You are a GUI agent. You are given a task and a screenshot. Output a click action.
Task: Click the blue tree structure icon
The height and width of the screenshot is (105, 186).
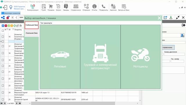tap(3, 17)
